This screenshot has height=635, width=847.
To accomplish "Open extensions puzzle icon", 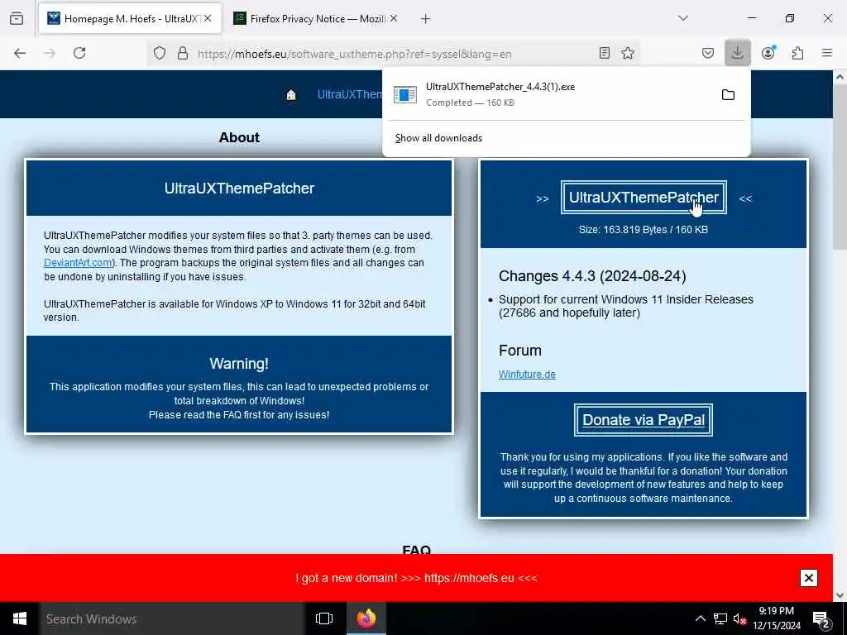I will point(798,53).
